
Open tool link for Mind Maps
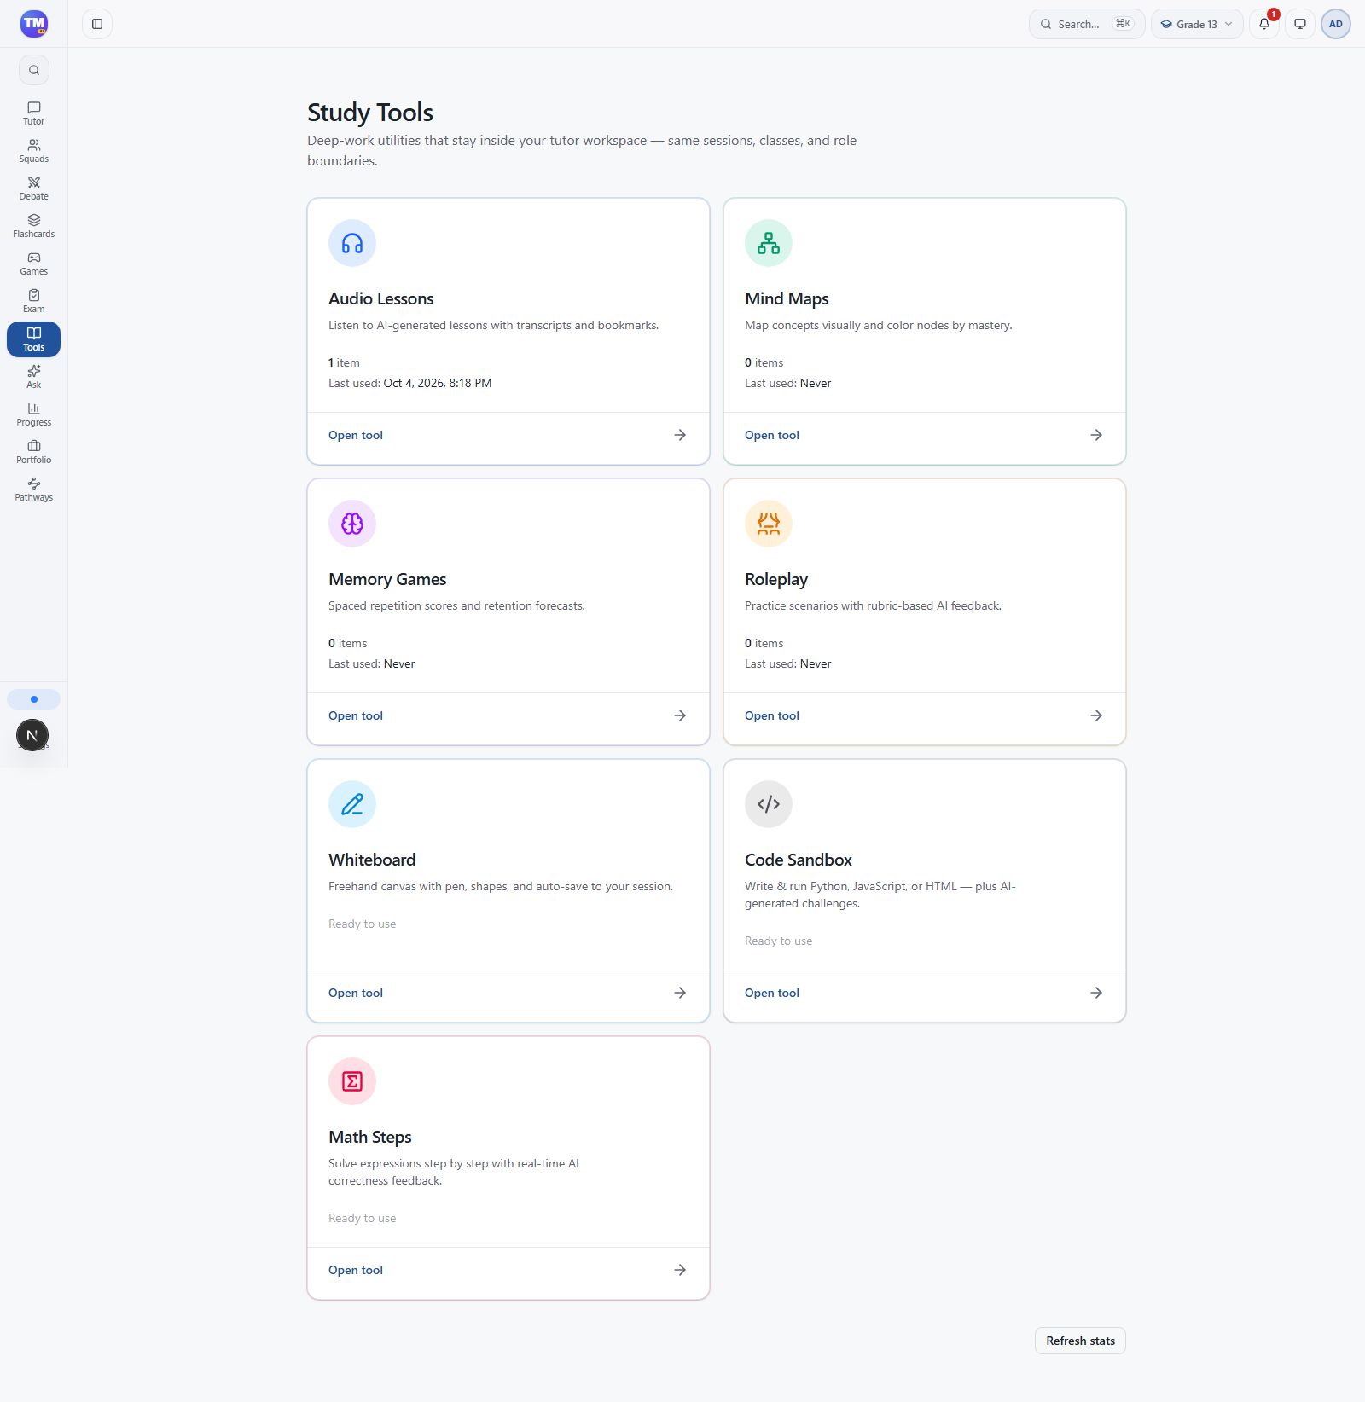point(772,435)
